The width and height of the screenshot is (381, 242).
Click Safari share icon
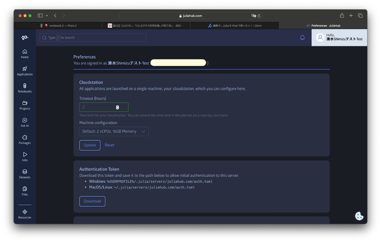pyautogui.click(x=342, y=15)
